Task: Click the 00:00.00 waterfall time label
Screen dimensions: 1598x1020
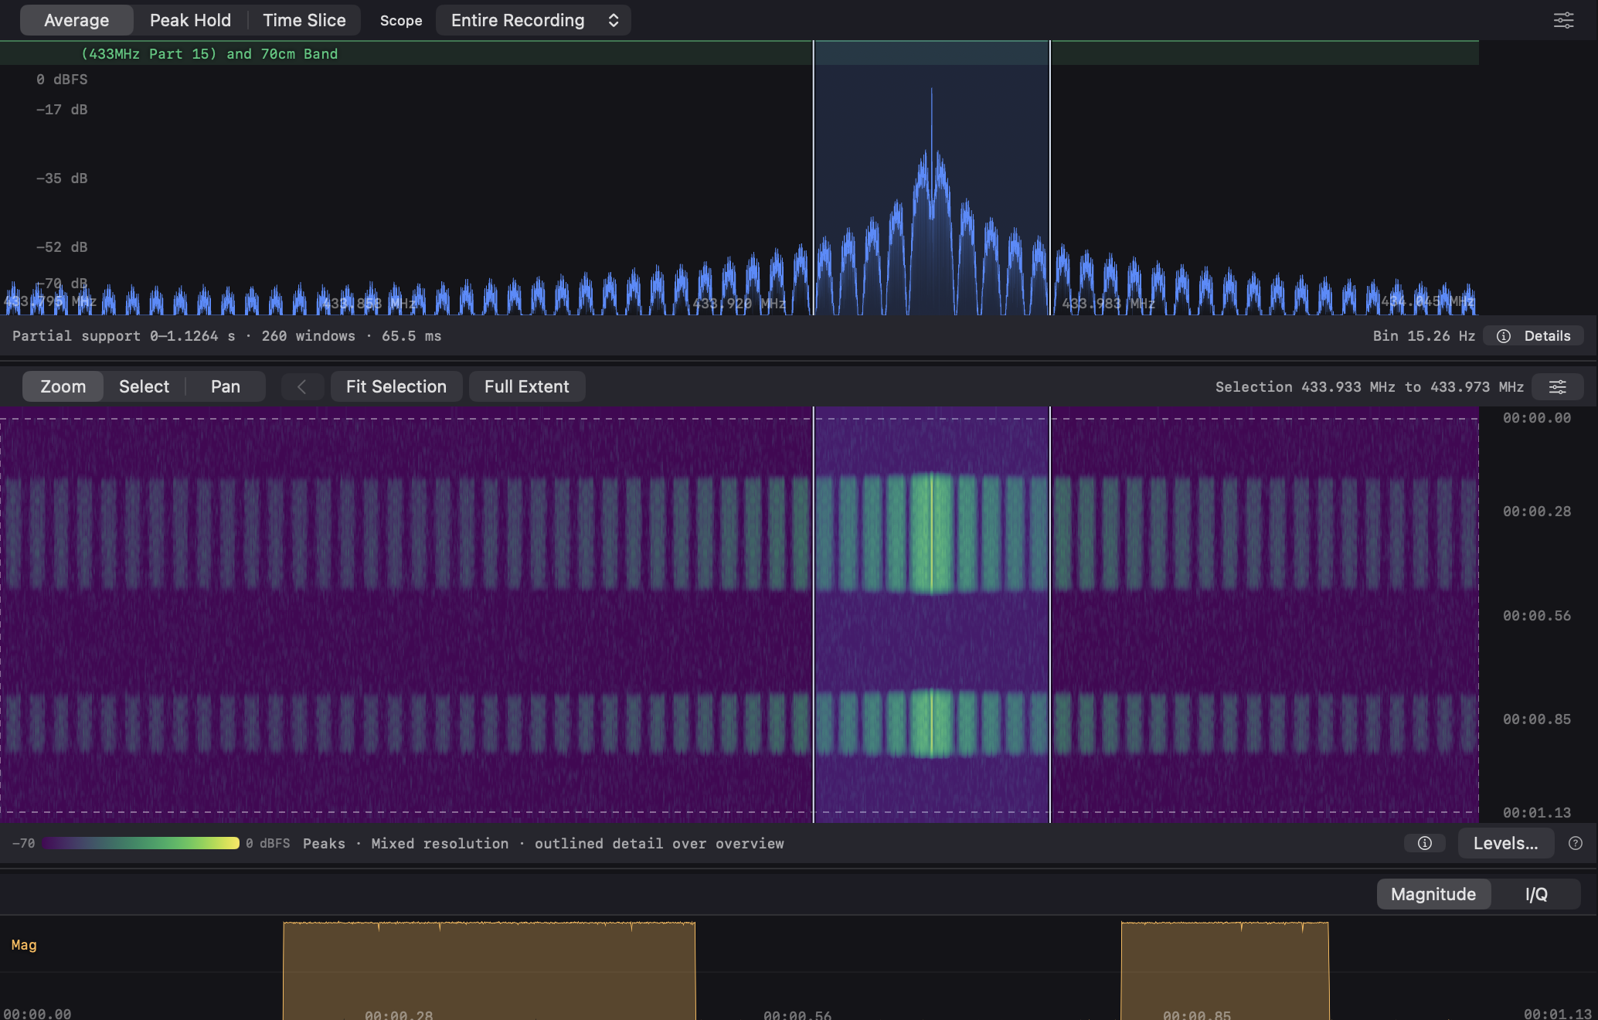Action: tap(1537, 418)
